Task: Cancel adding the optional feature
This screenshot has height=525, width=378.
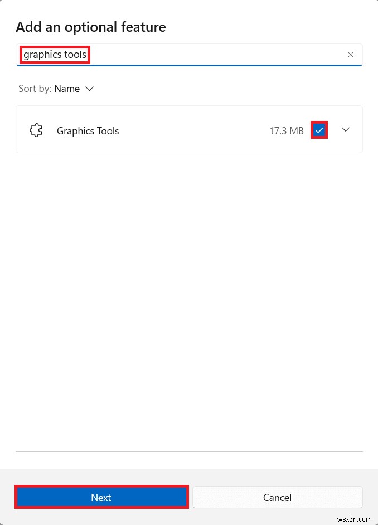Action: (278, 497)
